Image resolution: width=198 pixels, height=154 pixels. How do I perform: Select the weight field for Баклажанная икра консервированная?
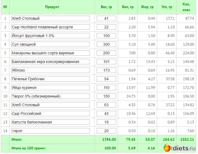click(106, 62)
